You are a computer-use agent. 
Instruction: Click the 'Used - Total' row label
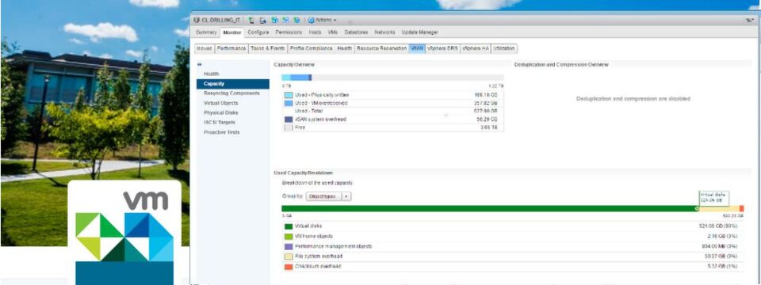[309, 111]
